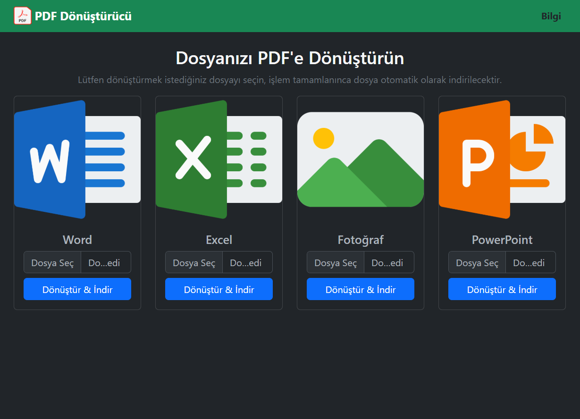Choose a file with PowerPoint's Dosya Seç
This screenshot has width=580, height=419.
[477, 262]
